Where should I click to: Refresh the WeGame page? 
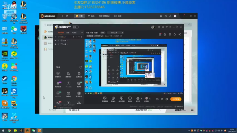tap(67, 16)
